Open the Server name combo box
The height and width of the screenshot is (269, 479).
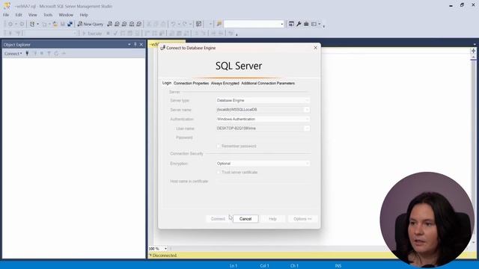point(263,110)
